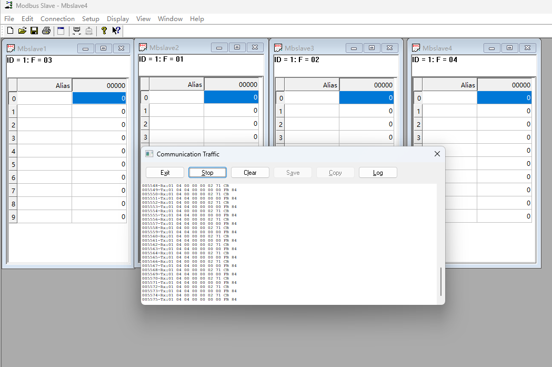Click Exit in Communication Traffic dialog
The width and height of the screenshot is (552, 367).
pos(165,173)
